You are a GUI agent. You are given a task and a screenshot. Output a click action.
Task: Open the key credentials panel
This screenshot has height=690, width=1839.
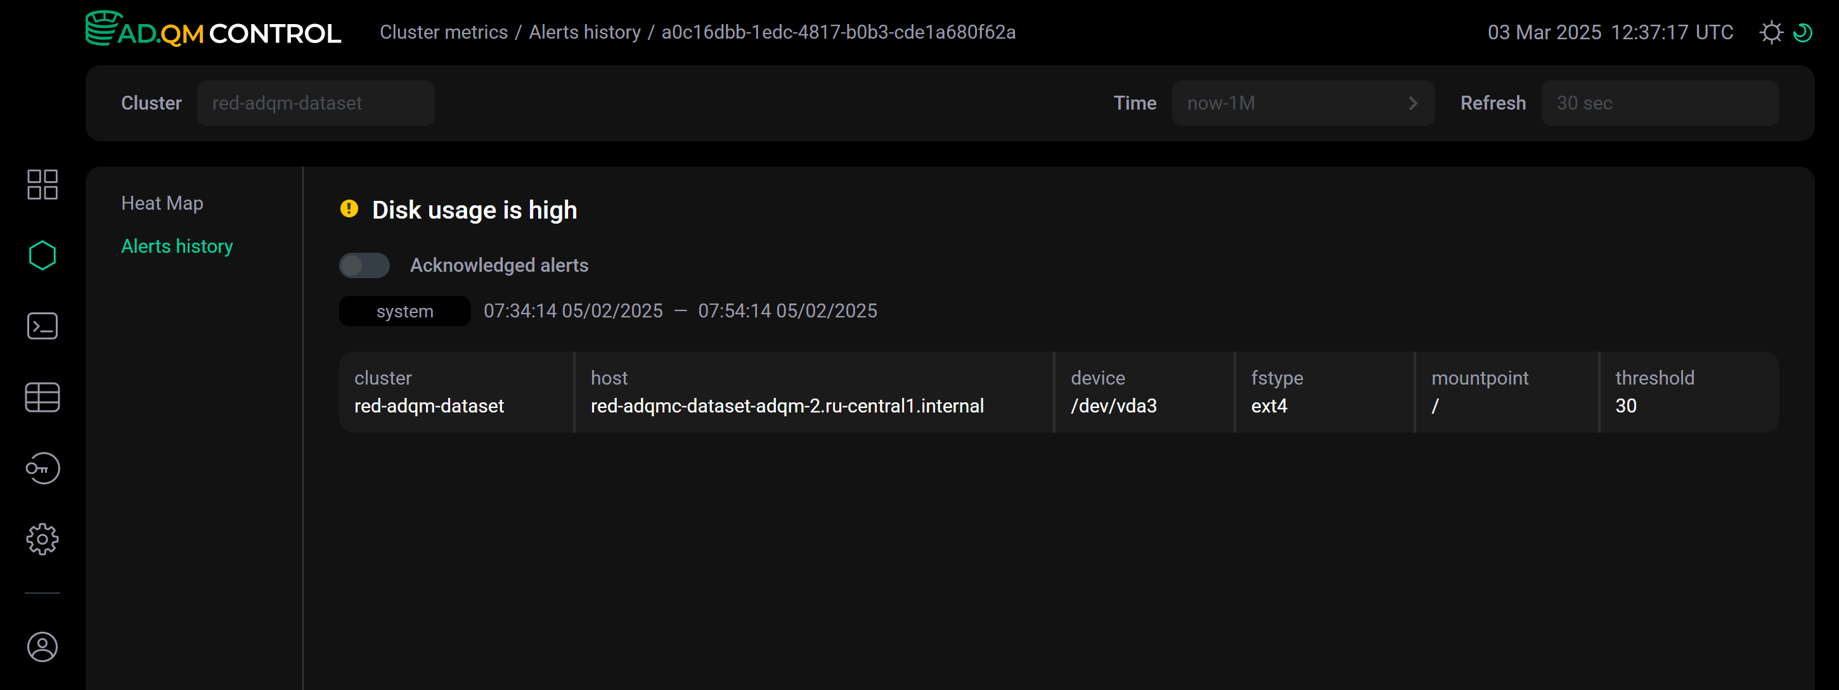42,468
